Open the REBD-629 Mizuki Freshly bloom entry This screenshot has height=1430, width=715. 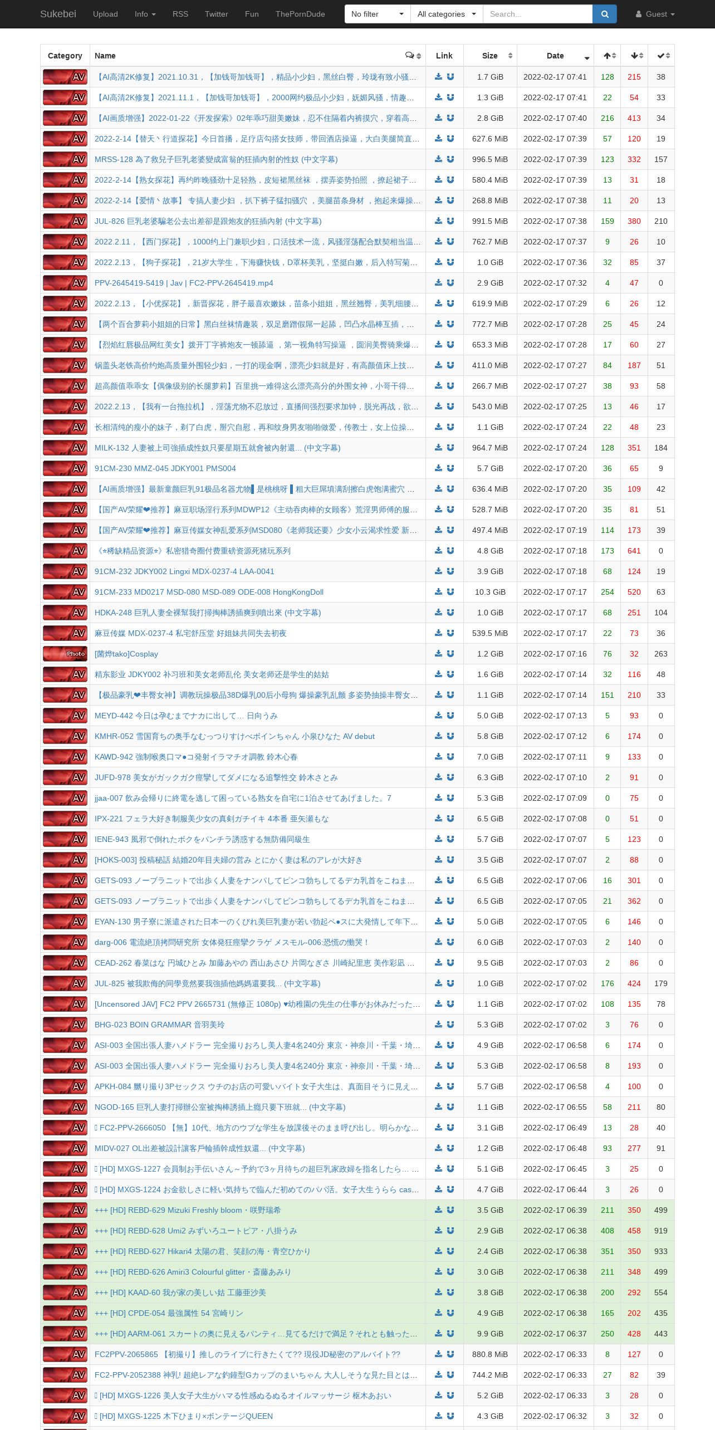188,1210
